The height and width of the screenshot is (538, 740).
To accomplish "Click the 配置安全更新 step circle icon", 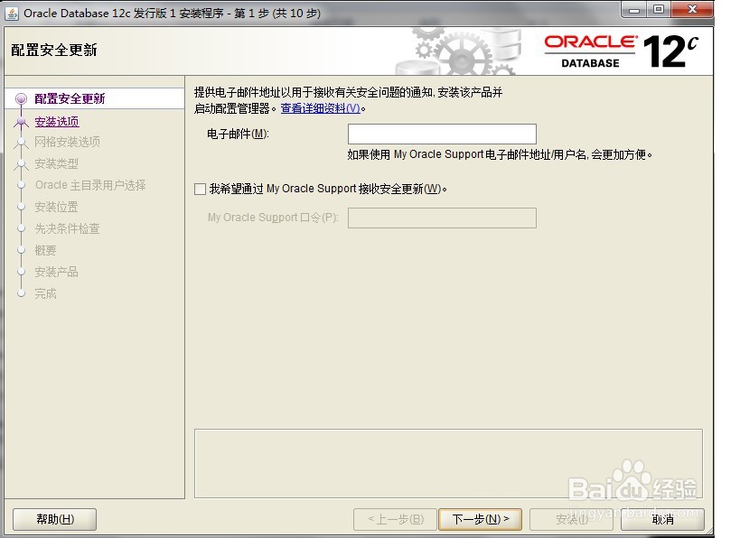I will (21, 99).
